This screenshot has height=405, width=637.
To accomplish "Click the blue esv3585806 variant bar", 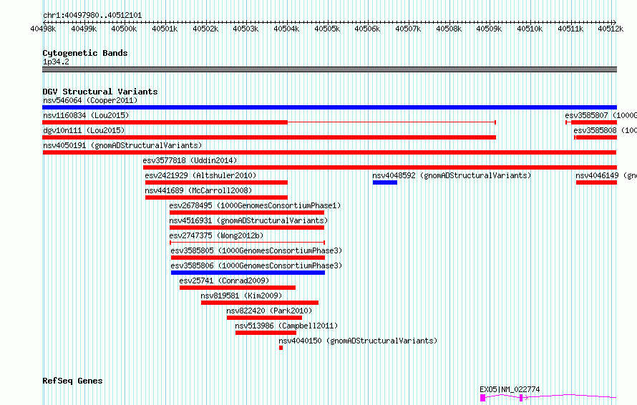I will pos(248,273).
